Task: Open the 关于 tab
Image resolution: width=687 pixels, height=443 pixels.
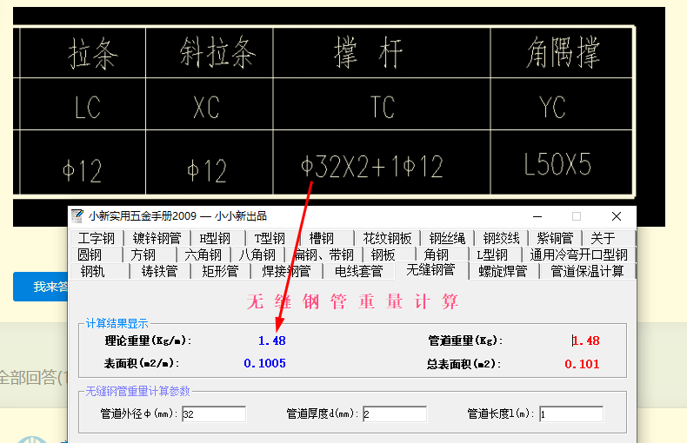Action: (603, 239)
